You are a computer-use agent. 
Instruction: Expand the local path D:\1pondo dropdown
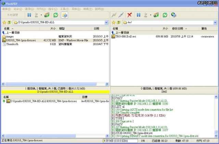tap(106, 22)
